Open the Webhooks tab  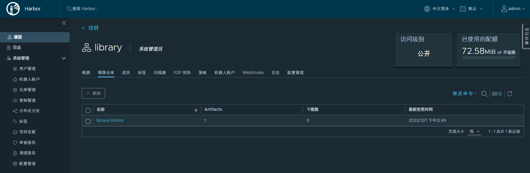click(253, 73)
